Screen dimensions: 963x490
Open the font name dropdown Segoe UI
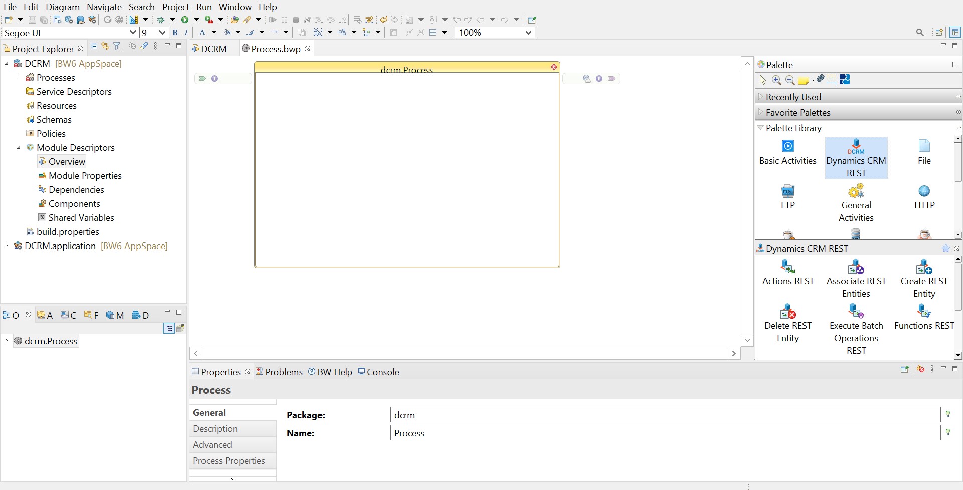click(x=133, y=33)
